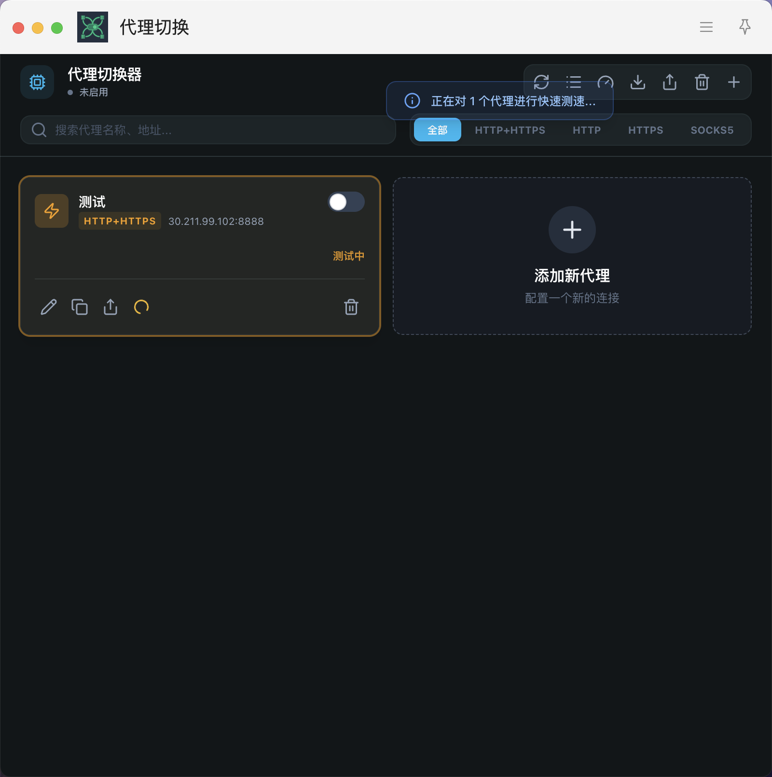Switch to the HTTP+HTTPS filter tab
772x777 pixels.
point(510,130)
